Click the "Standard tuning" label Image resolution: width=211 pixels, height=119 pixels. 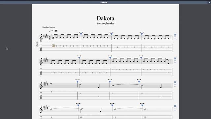pyautogui.click(x=49, y=27)
